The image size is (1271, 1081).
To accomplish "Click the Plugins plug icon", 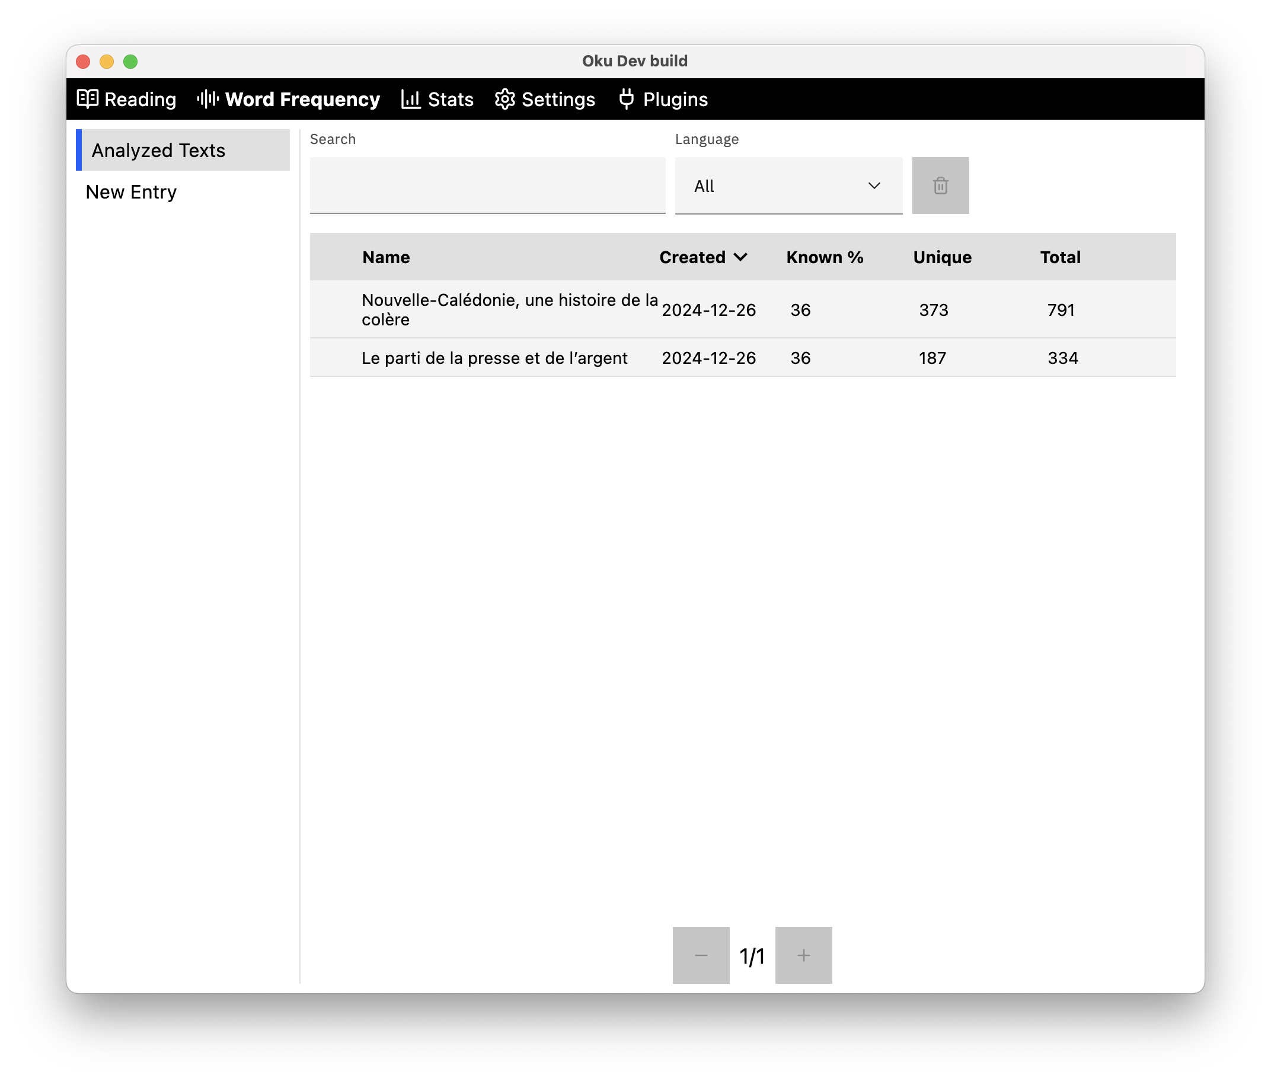I will tap(625, 98).
